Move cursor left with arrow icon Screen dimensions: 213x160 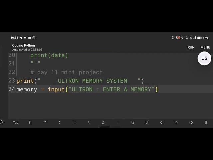[x=162, y=123]
